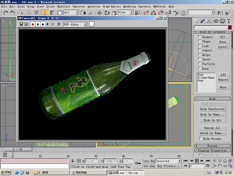Open the File menu
This screenshot has height=176, width=234.
(4, 7)
